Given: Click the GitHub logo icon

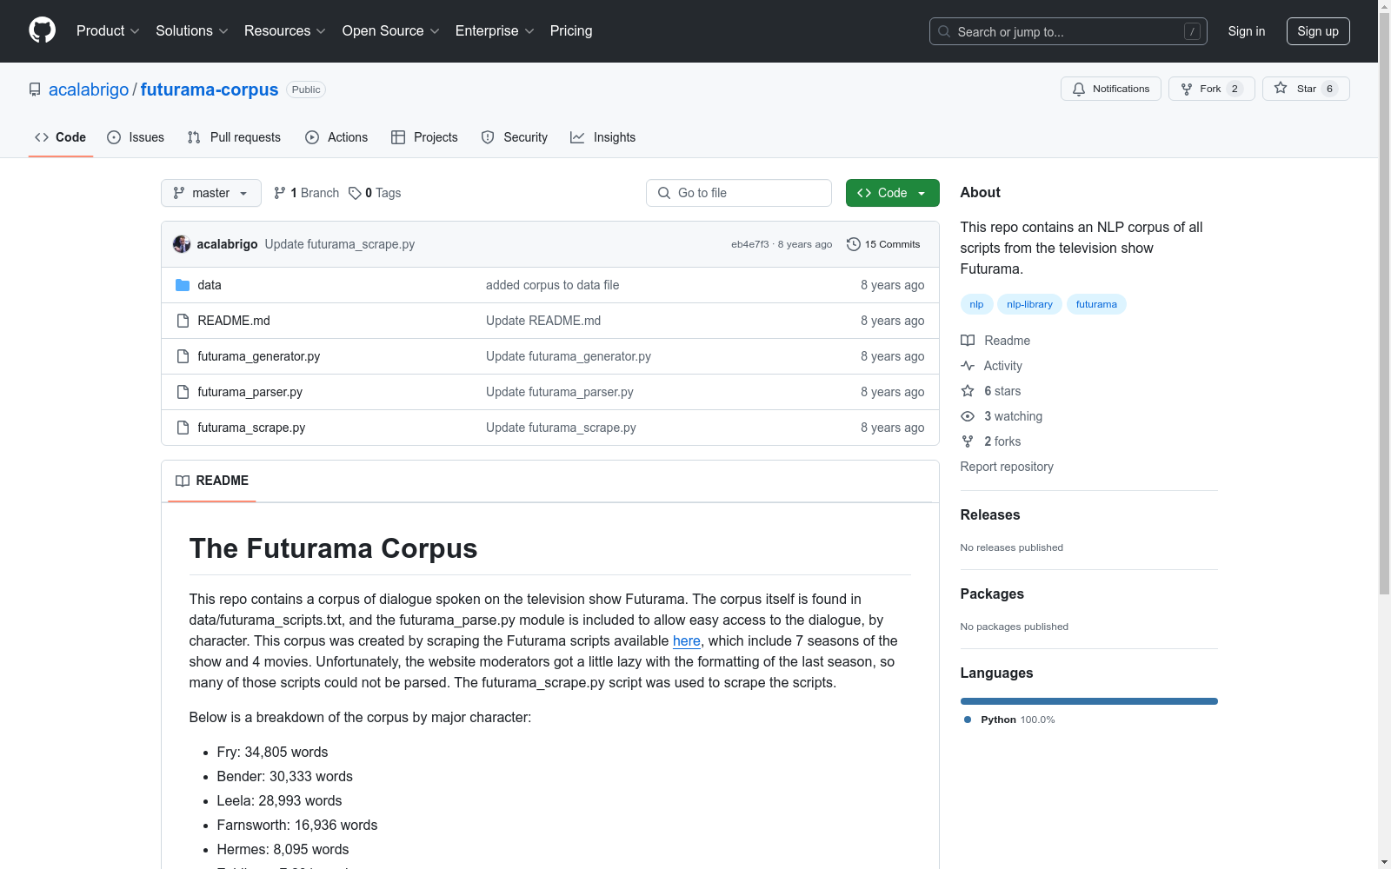Looking at the screenshot, I should coord(42,30).
